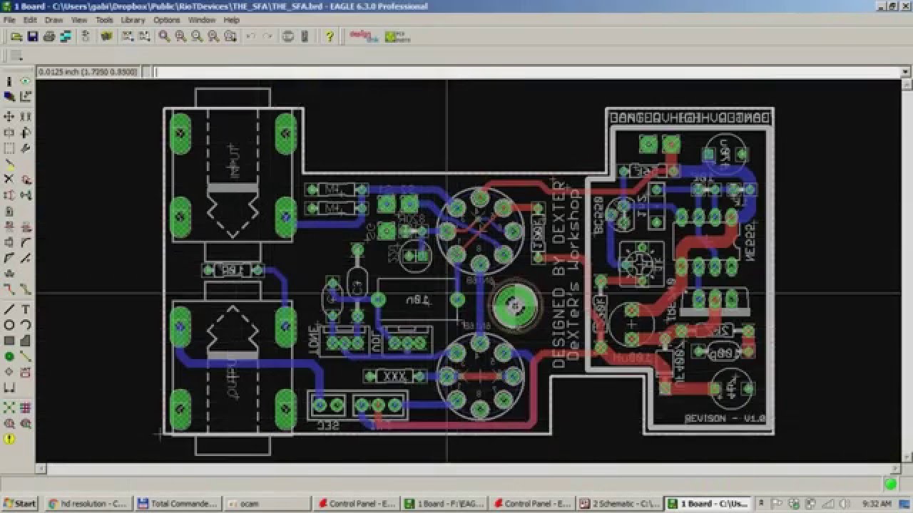
Task: Open the Options menu
Action: [167, 20]
